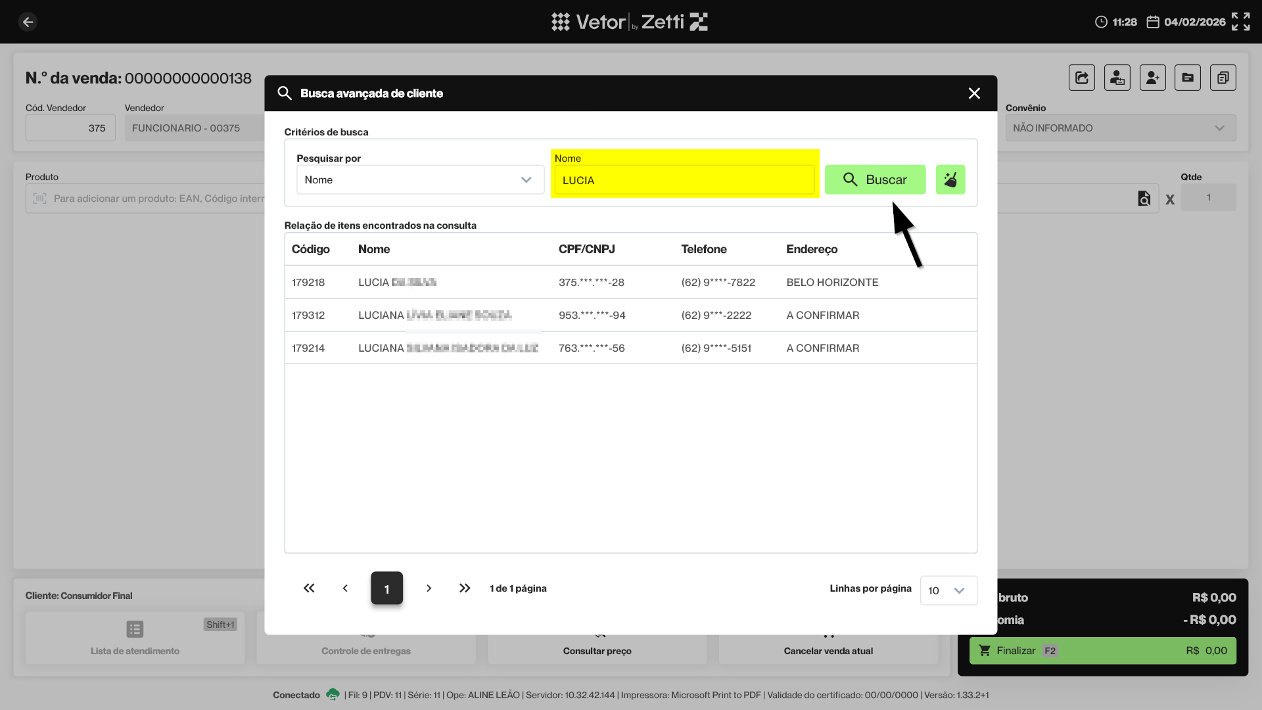The width and height of the screenshot is (1262, 710).
Task: Click page number 1 button
Action: [x=386, y=588]
